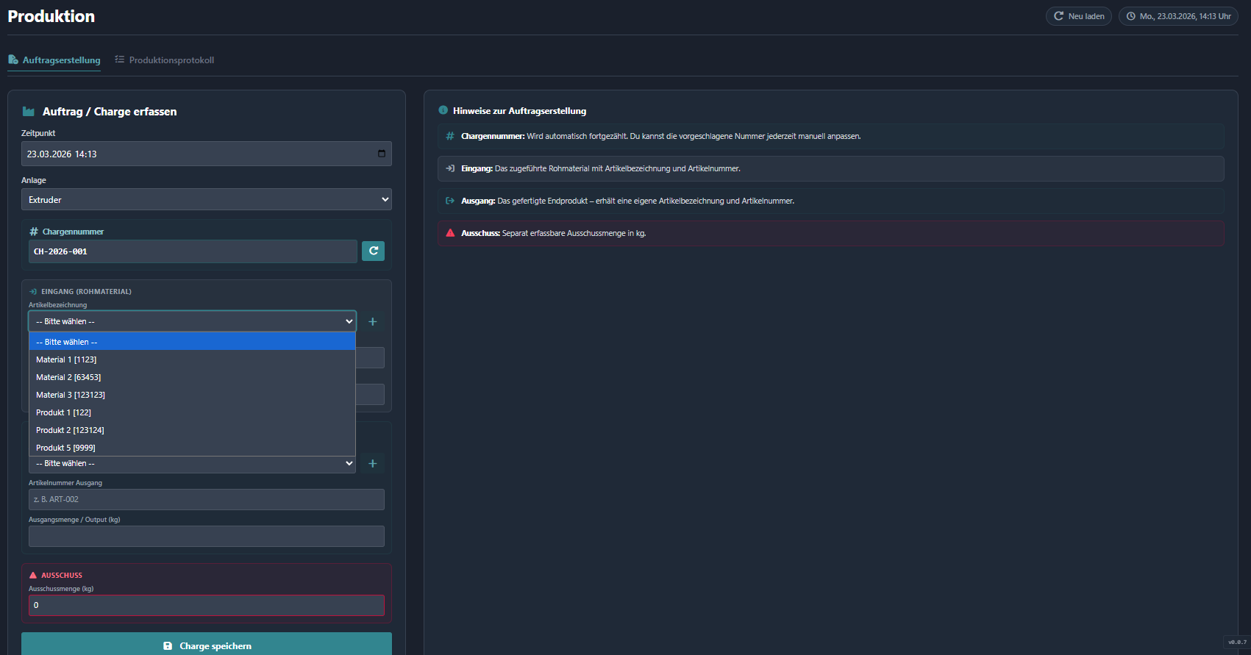Choose Material 2 [63453] from list
The width and height of the screenshot is (1251, 655).
point(68,377)
